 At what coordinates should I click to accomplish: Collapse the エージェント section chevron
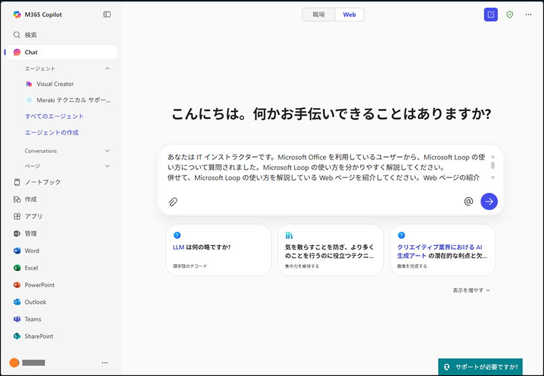point(107,68)
